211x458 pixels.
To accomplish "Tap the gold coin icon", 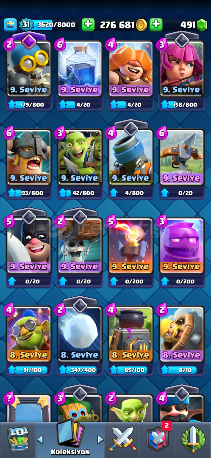I will [141, 25].
